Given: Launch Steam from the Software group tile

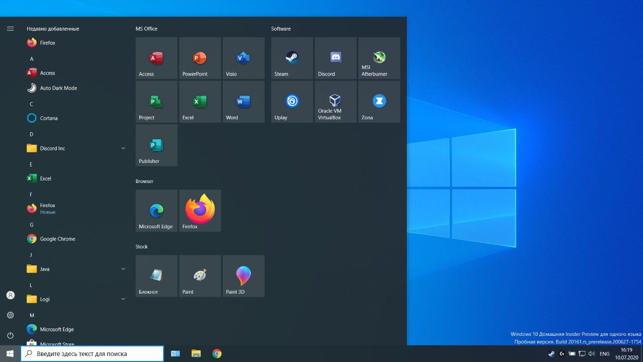Looking at the screenshot, I should point(292,58).
